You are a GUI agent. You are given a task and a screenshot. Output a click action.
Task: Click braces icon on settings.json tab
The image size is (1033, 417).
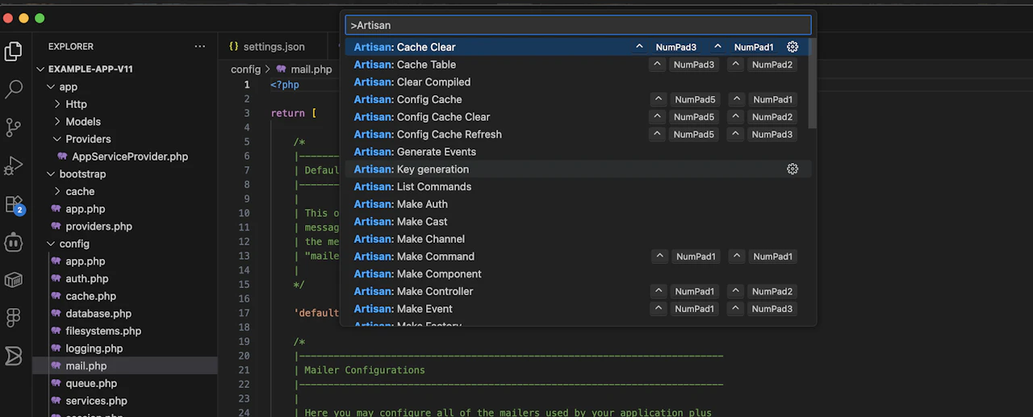[234, 47]
